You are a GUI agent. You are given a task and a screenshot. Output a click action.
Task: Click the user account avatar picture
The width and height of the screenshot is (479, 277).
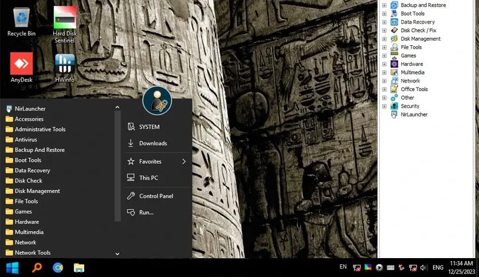coord(157,101)
